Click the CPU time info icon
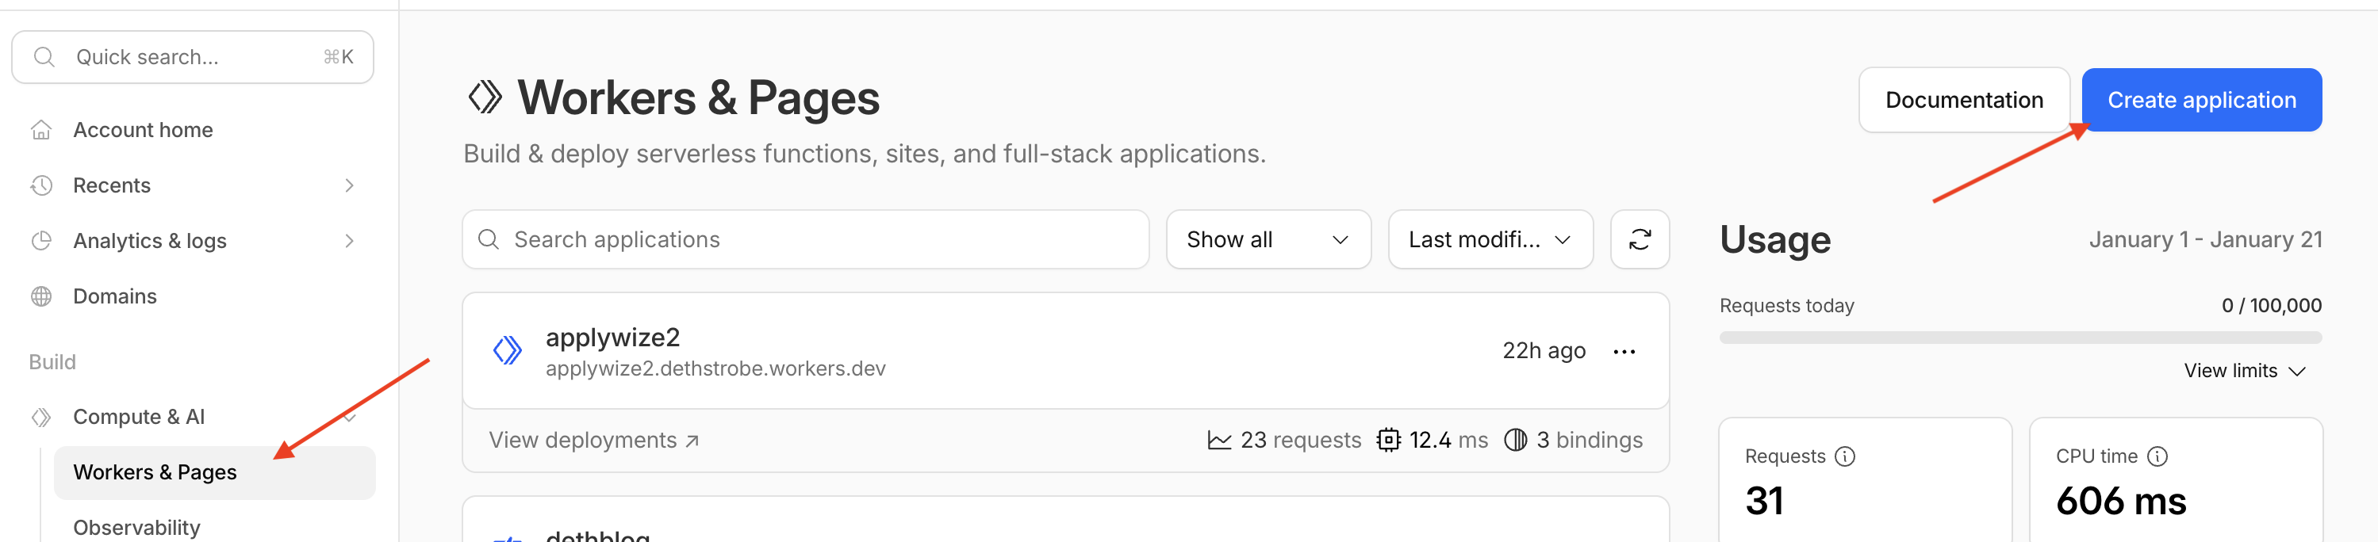 (x=2158, y=456)
